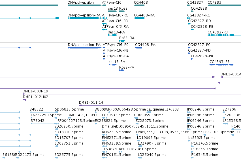Click the RpS3-PA protein label

(x=127, y=67)
